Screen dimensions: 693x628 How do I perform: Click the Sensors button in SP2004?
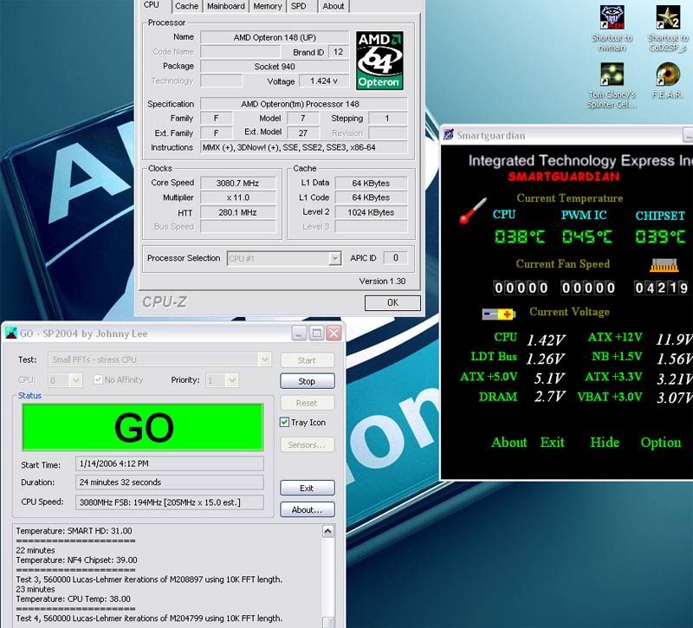click(x=308, y=444)
